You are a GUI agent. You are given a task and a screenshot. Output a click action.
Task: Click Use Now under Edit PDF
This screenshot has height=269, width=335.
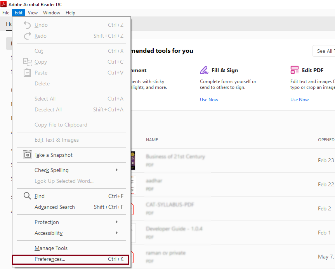pyautogui.click(x=299, y=100)
